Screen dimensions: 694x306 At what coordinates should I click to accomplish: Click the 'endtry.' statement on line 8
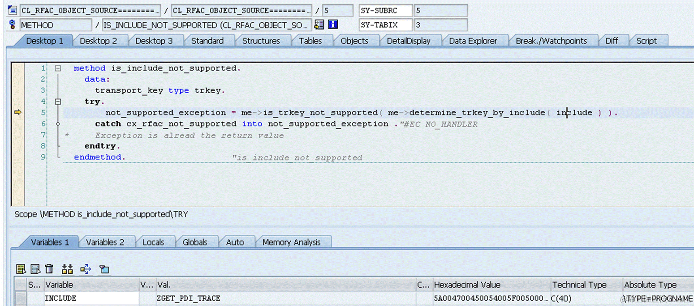103,146
